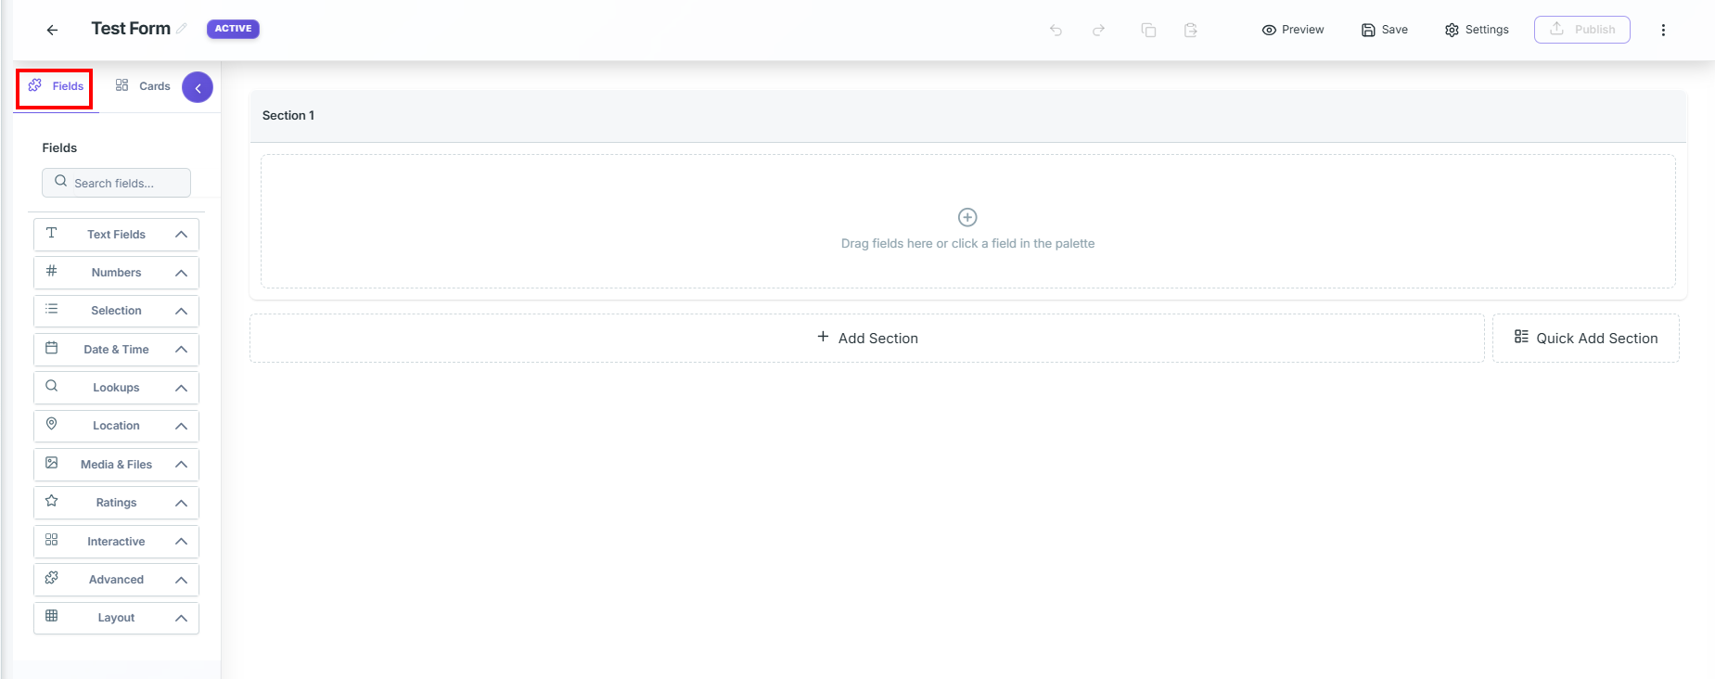
Task: Click the paste clipboard icon in the toolbar
Action: 1191,30
